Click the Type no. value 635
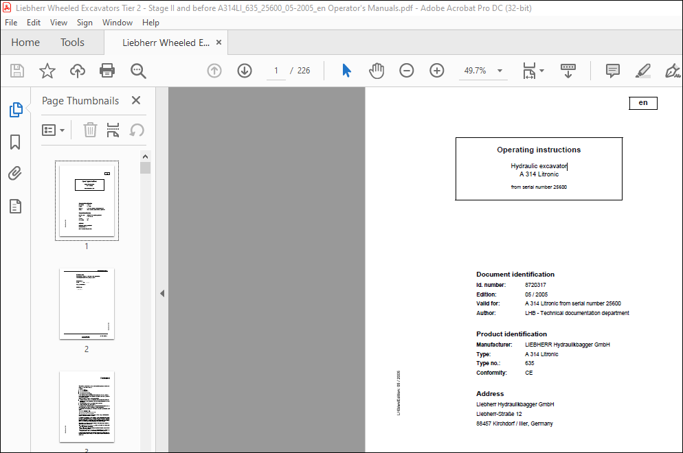This screenshot has height=453, width=683. pos(529,363)
